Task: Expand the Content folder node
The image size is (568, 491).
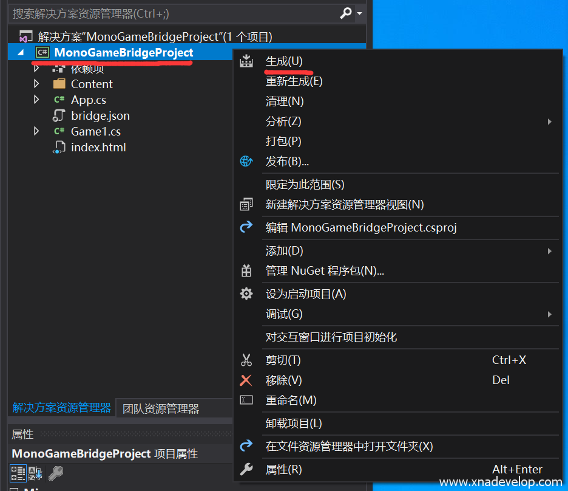Action: coord(36,84)
